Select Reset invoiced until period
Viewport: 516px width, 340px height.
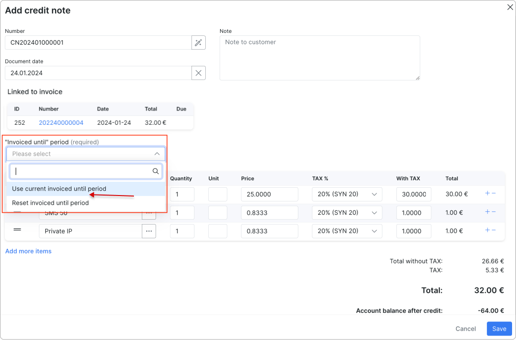pyautogui.click(x=86, y=203)
